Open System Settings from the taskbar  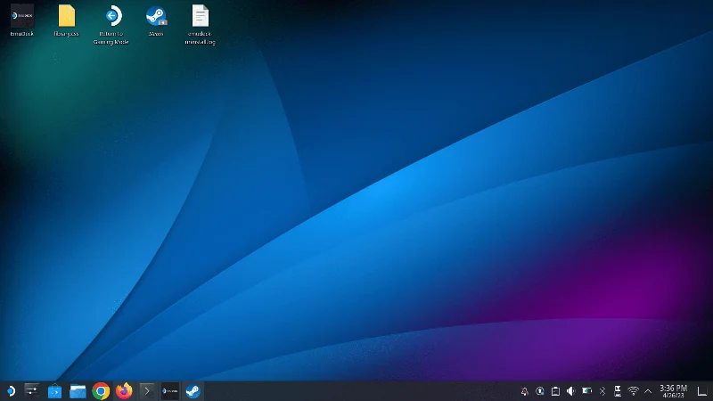[32, 391]
